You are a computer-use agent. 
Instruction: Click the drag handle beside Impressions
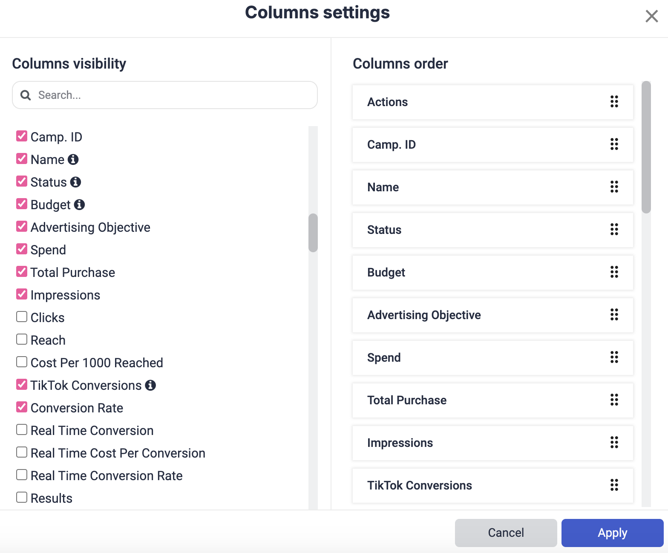click(614, 443)
